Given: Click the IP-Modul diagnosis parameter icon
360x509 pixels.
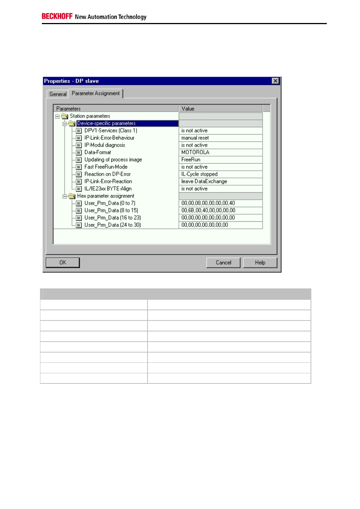Looking at the screenshot, I should click(79, 145).
